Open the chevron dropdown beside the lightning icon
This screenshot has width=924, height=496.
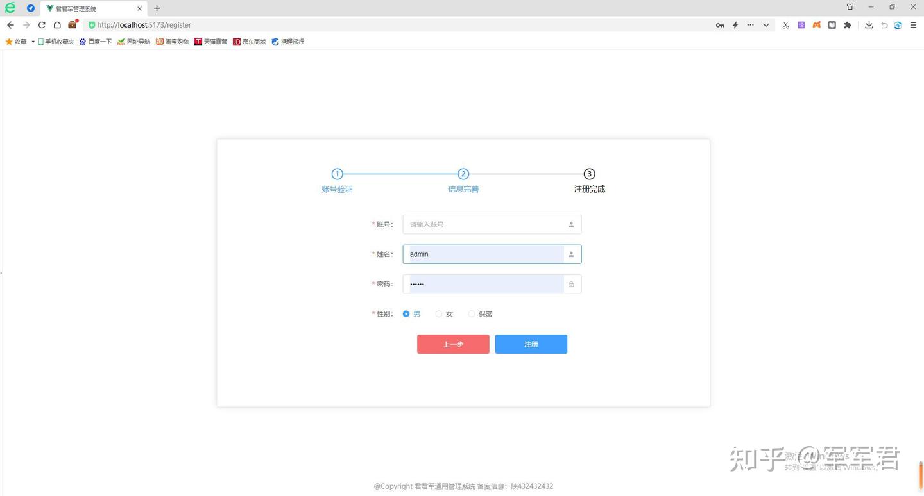tap(766, 25)
